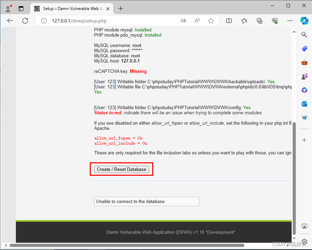This screenshot has width=312, height=250.
Task: Click the browser profile avatar icon
Action: click(x=8, y=9)
